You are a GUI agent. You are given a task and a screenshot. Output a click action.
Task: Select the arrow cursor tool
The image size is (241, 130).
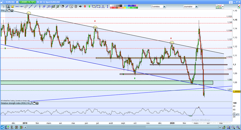click(4, 6)
